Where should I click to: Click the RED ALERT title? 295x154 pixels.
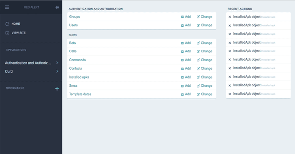tap(32, 7)
